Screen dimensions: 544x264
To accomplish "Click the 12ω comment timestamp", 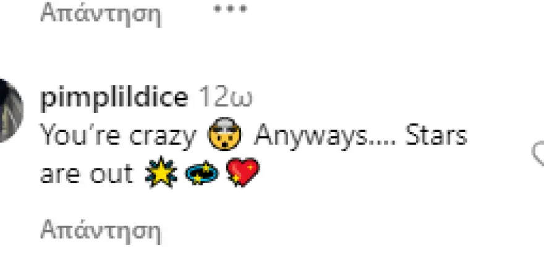I will pos(225,97).
